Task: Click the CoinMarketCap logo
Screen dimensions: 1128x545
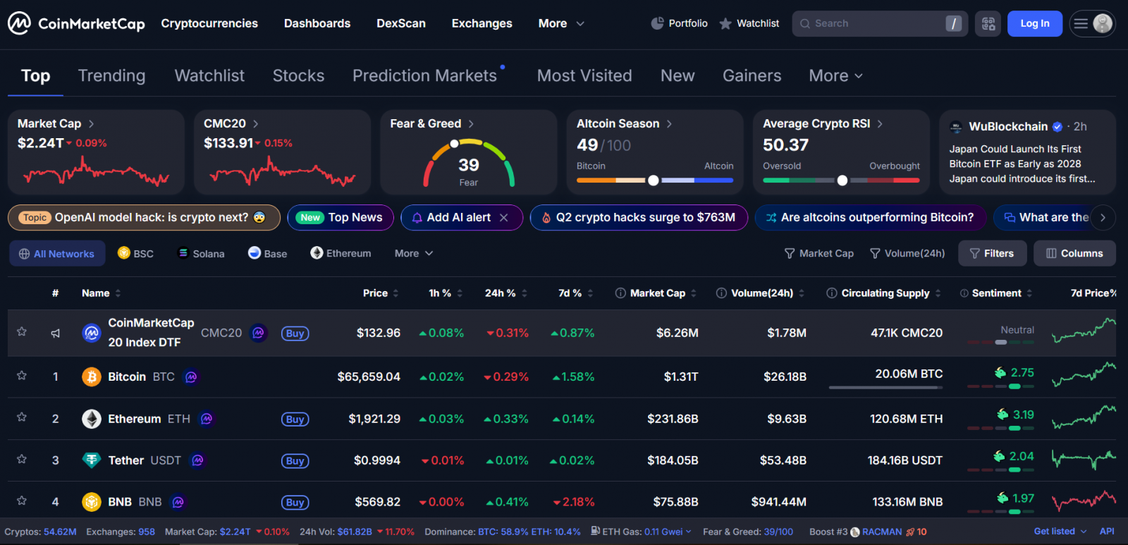Action: [76, 23]
